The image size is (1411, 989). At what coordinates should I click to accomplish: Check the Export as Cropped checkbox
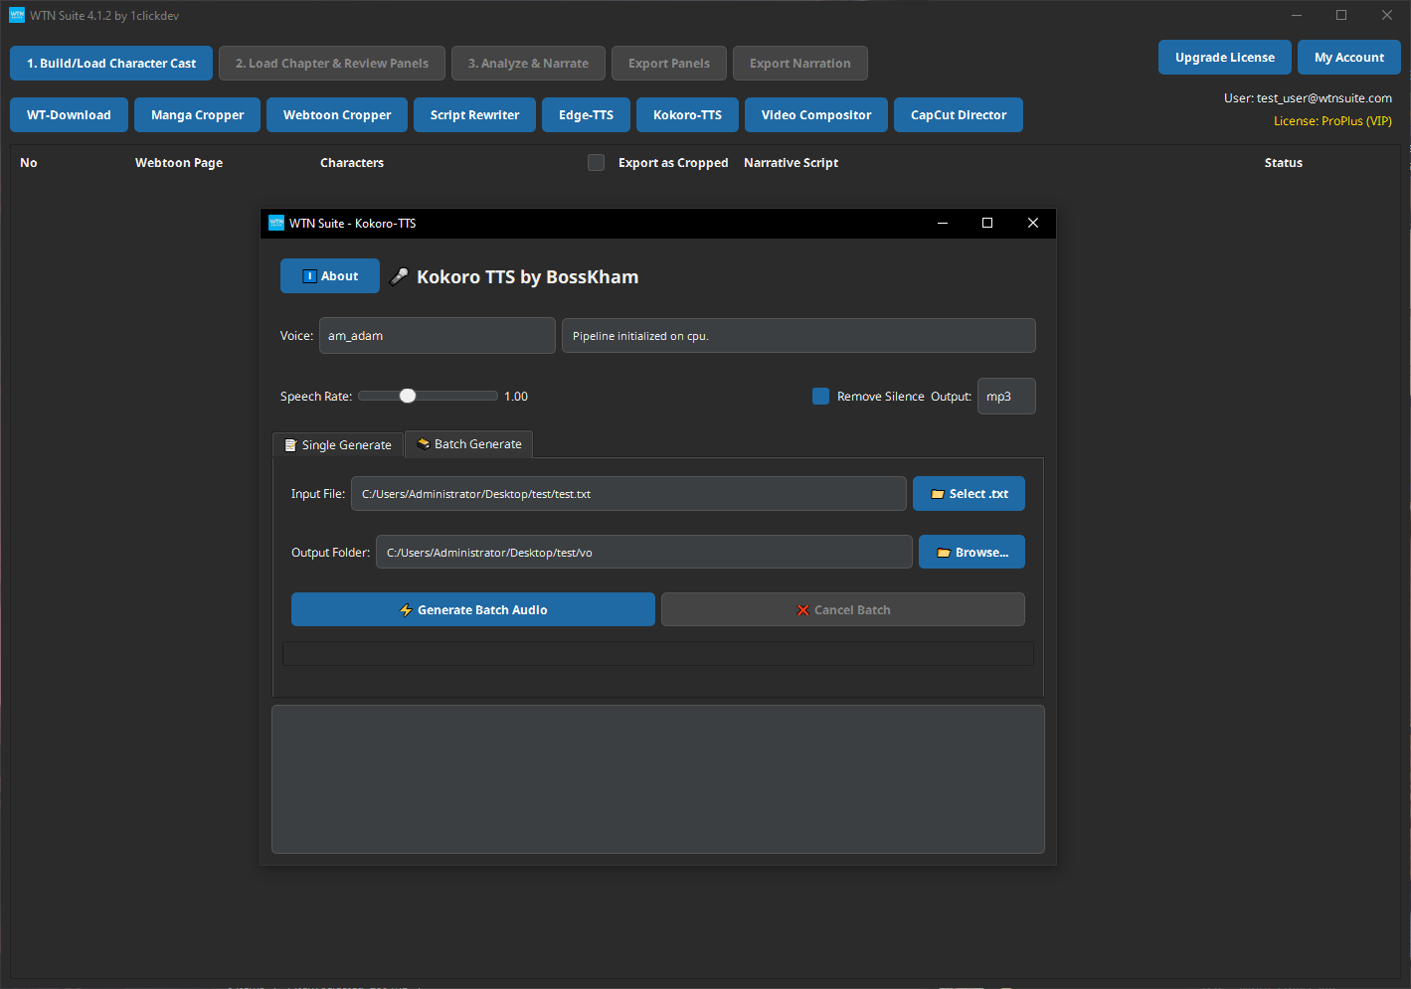(596, 162)
